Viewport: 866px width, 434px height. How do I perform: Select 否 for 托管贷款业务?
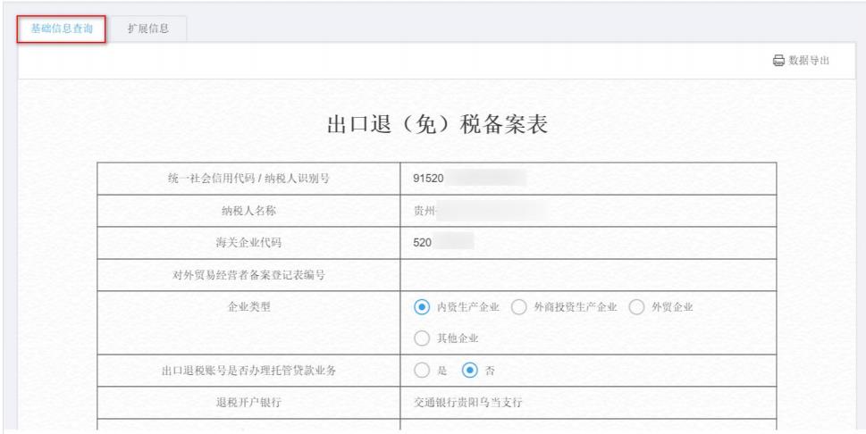(x=469, y=371)
